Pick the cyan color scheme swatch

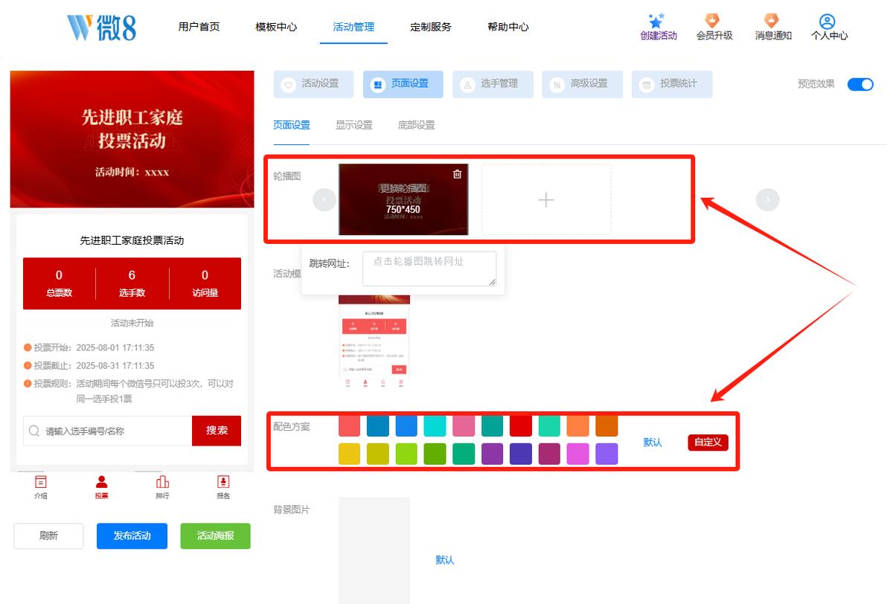click(435, 425)
